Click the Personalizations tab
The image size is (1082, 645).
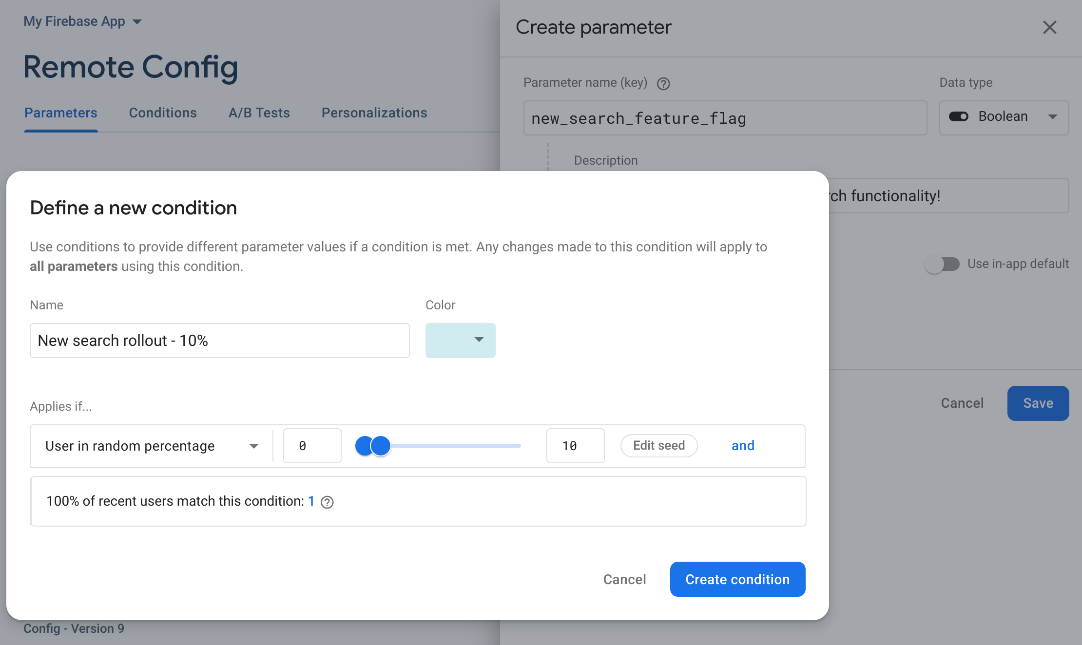click(374, 112)
